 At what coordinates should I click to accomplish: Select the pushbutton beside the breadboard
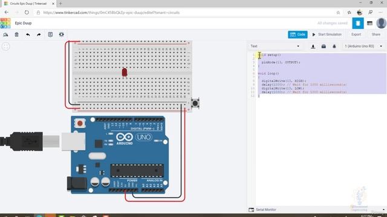tap(195, 103)
